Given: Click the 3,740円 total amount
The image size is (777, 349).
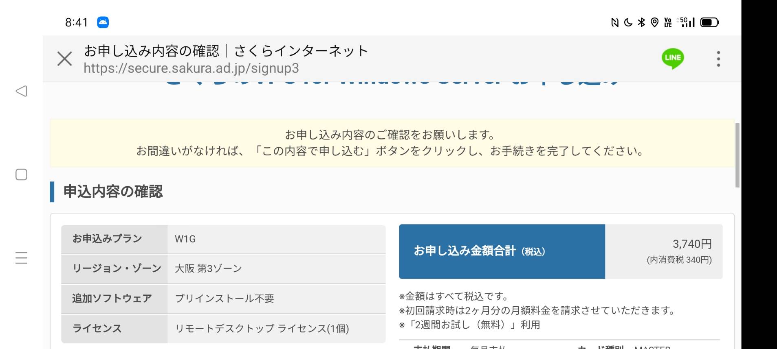Looking at the screenshot, I should coord(692,244).
